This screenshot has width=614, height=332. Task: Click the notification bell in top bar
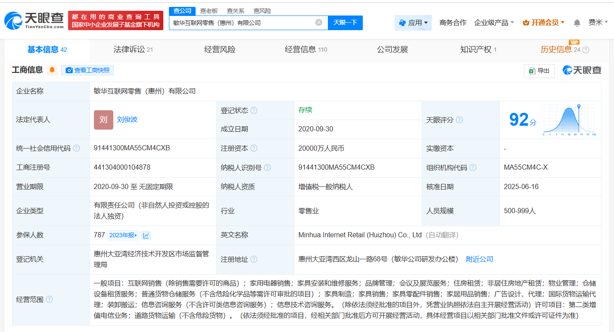[577, 23]
